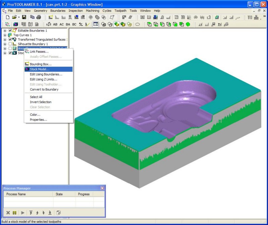Choose Edit Using Boundaries... menu entry
The height and width of the screenshot is (225, 268).
49,74
